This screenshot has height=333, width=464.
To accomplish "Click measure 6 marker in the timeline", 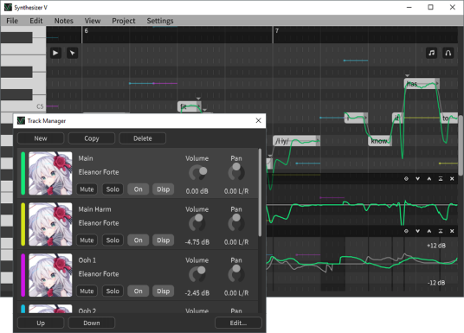I will 86,31.
